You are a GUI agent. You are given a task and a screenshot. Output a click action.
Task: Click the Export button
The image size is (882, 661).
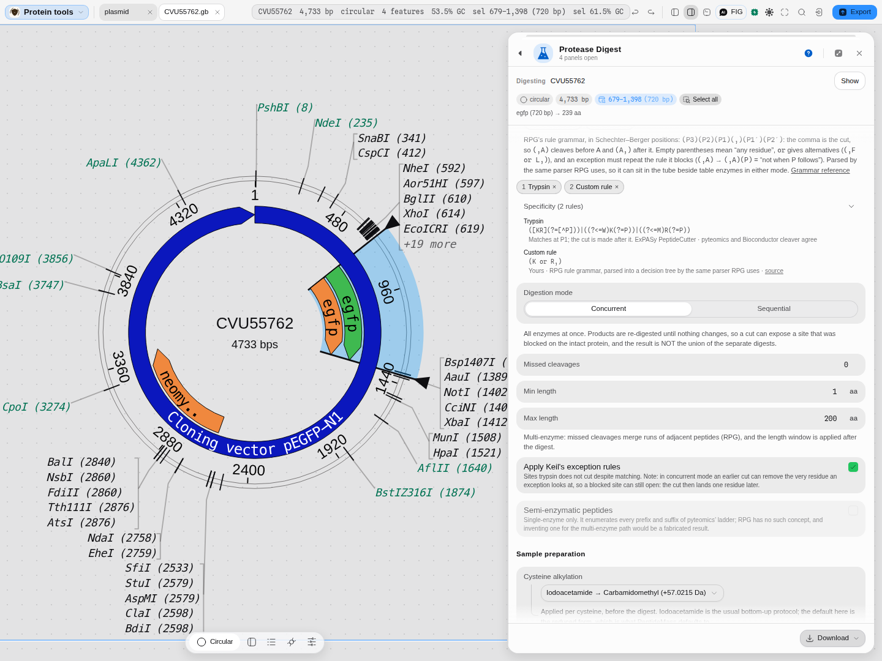(854, 12)
